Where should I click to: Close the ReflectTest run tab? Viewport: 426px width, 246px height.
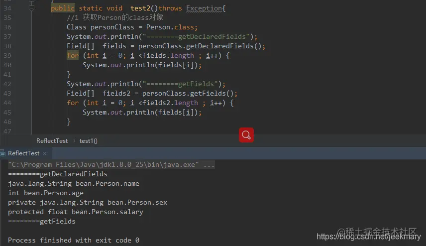pyautogui.click(x=45, y=153)
